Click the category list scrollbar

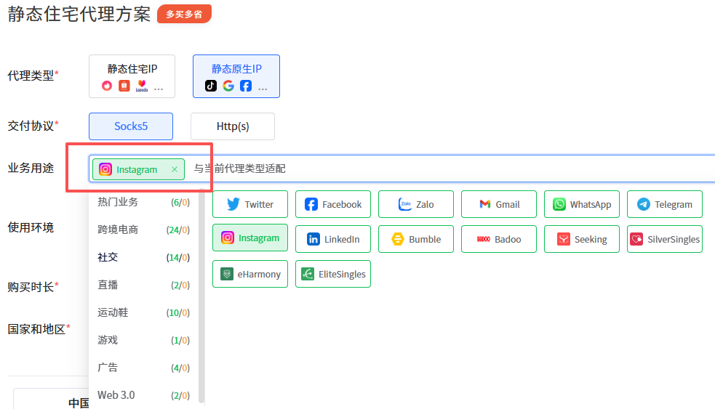point(201,296)
